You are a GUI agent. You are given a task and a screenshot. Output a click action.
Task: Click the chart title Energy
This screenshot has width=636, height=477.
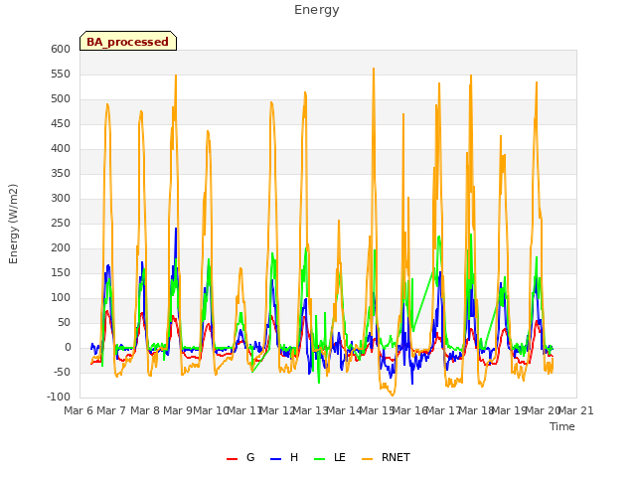coord(317,10)
